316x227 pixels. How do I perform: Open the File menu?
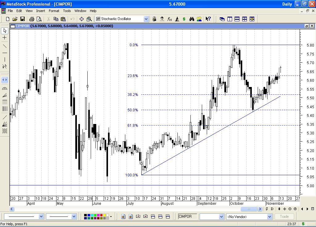[x=10, y=11]
